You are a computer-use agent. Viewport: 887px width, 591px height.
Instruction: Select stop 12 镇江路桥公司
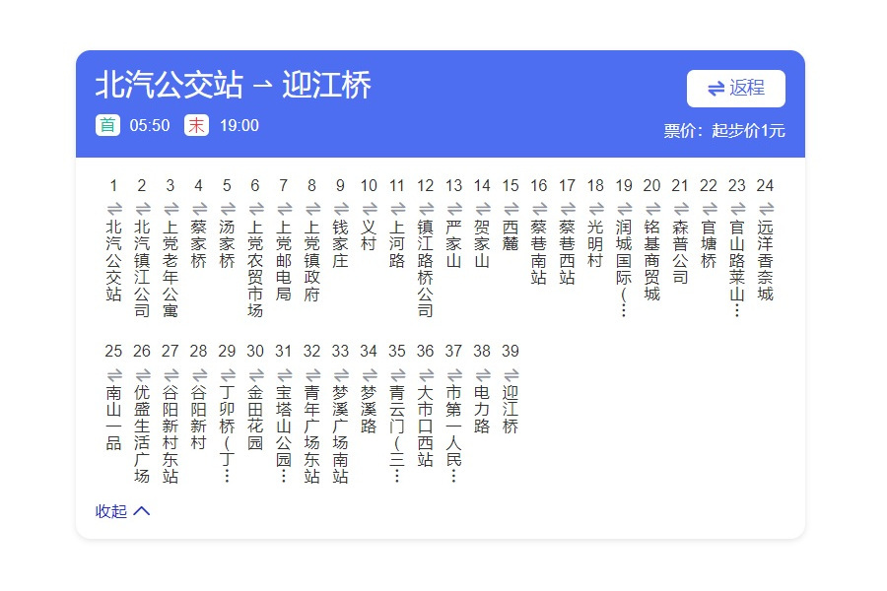[425, 269]
